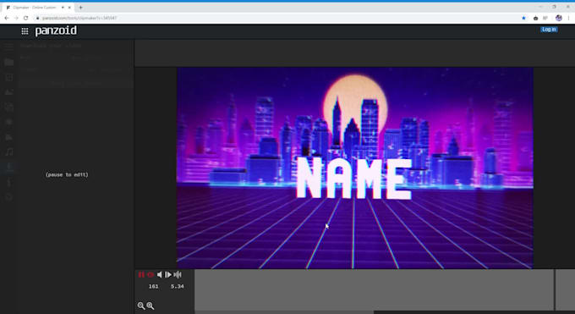
Task: Click inside the gray timeline track
Action: coord(374,289)
